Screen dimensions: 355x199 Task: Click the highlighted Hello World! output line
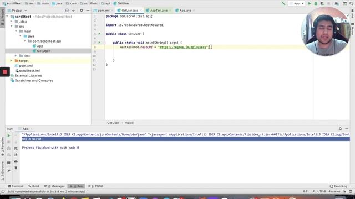[x=186, y=139]
